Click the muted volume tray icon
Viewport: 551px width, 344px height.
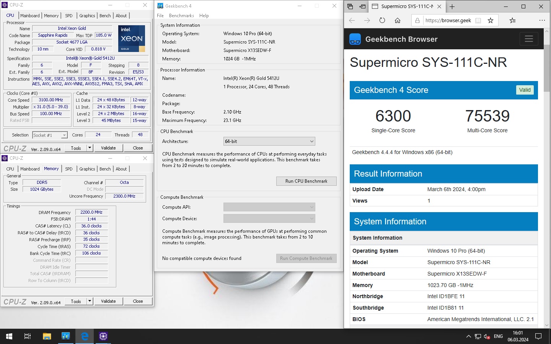[x=487, y=336]
